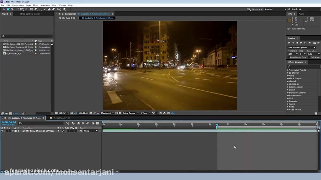Select the Brush tool
The height and width of the screenshot is (180, 321).
(45, 9)
